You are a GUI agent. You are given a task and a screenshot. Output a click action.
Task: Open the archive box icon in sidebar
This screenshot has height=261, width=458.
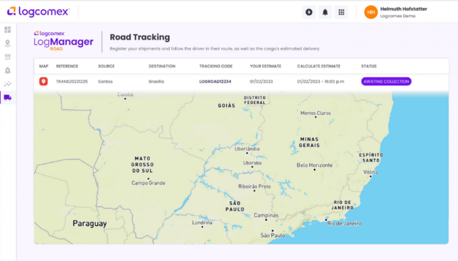pos(8,57)
